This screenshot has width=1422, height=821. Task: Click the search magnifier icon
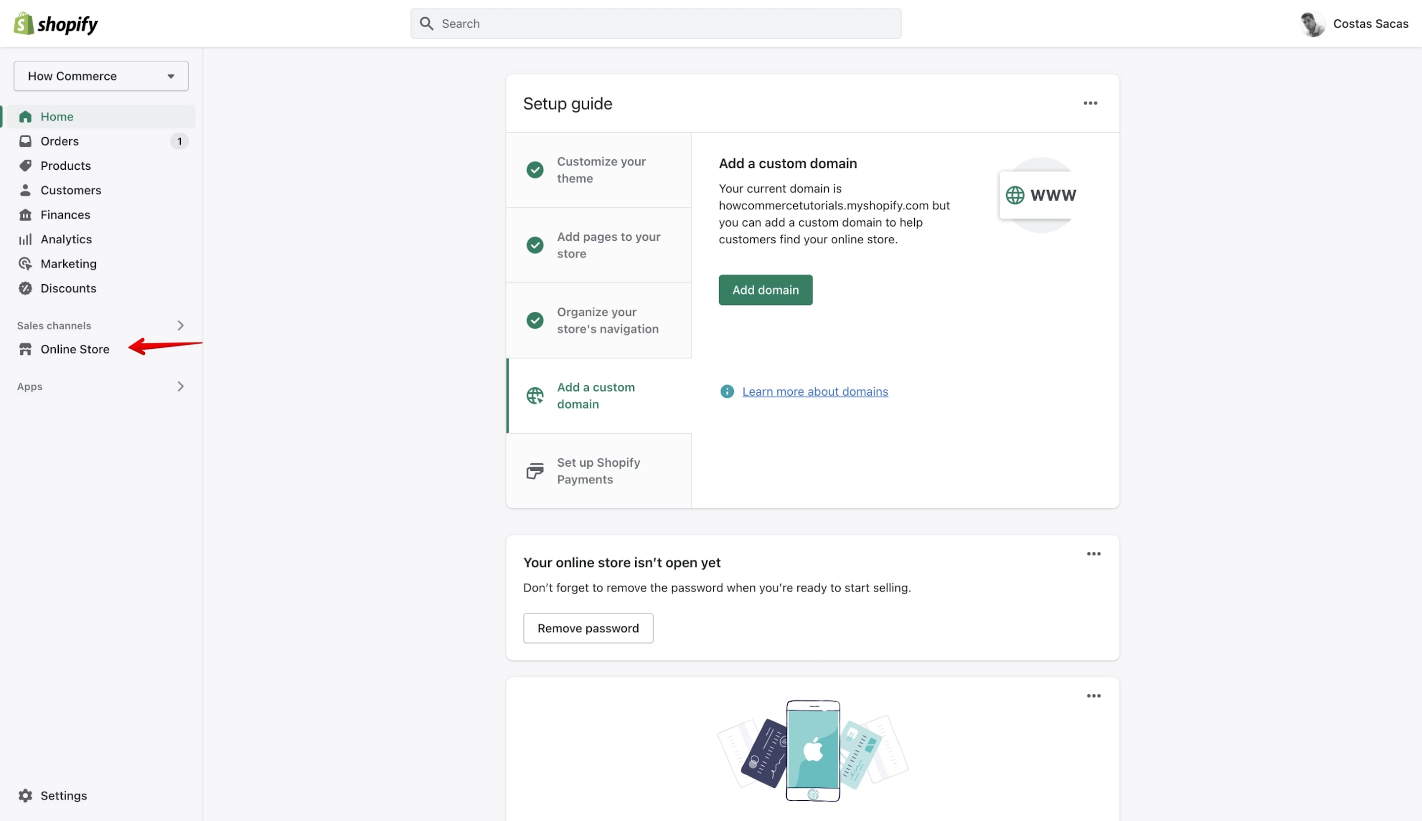click(427, 24)
